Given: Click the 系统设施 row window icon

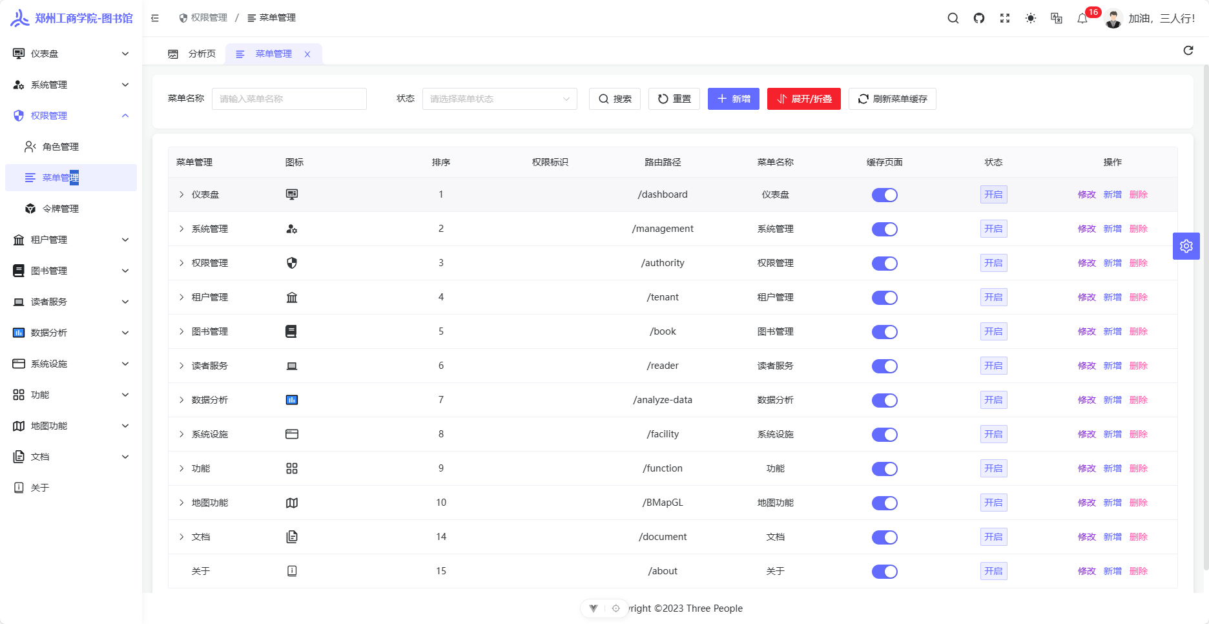Looking at the screenshot, I should click(x=292, y=434).
